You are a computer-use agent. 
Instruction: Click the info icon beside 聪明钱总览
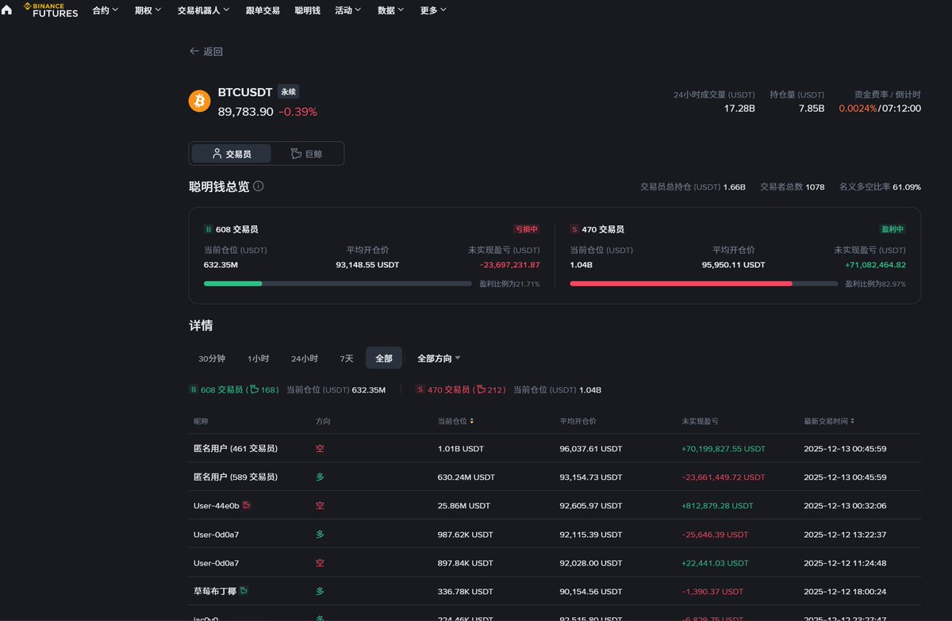click(259, 186)
